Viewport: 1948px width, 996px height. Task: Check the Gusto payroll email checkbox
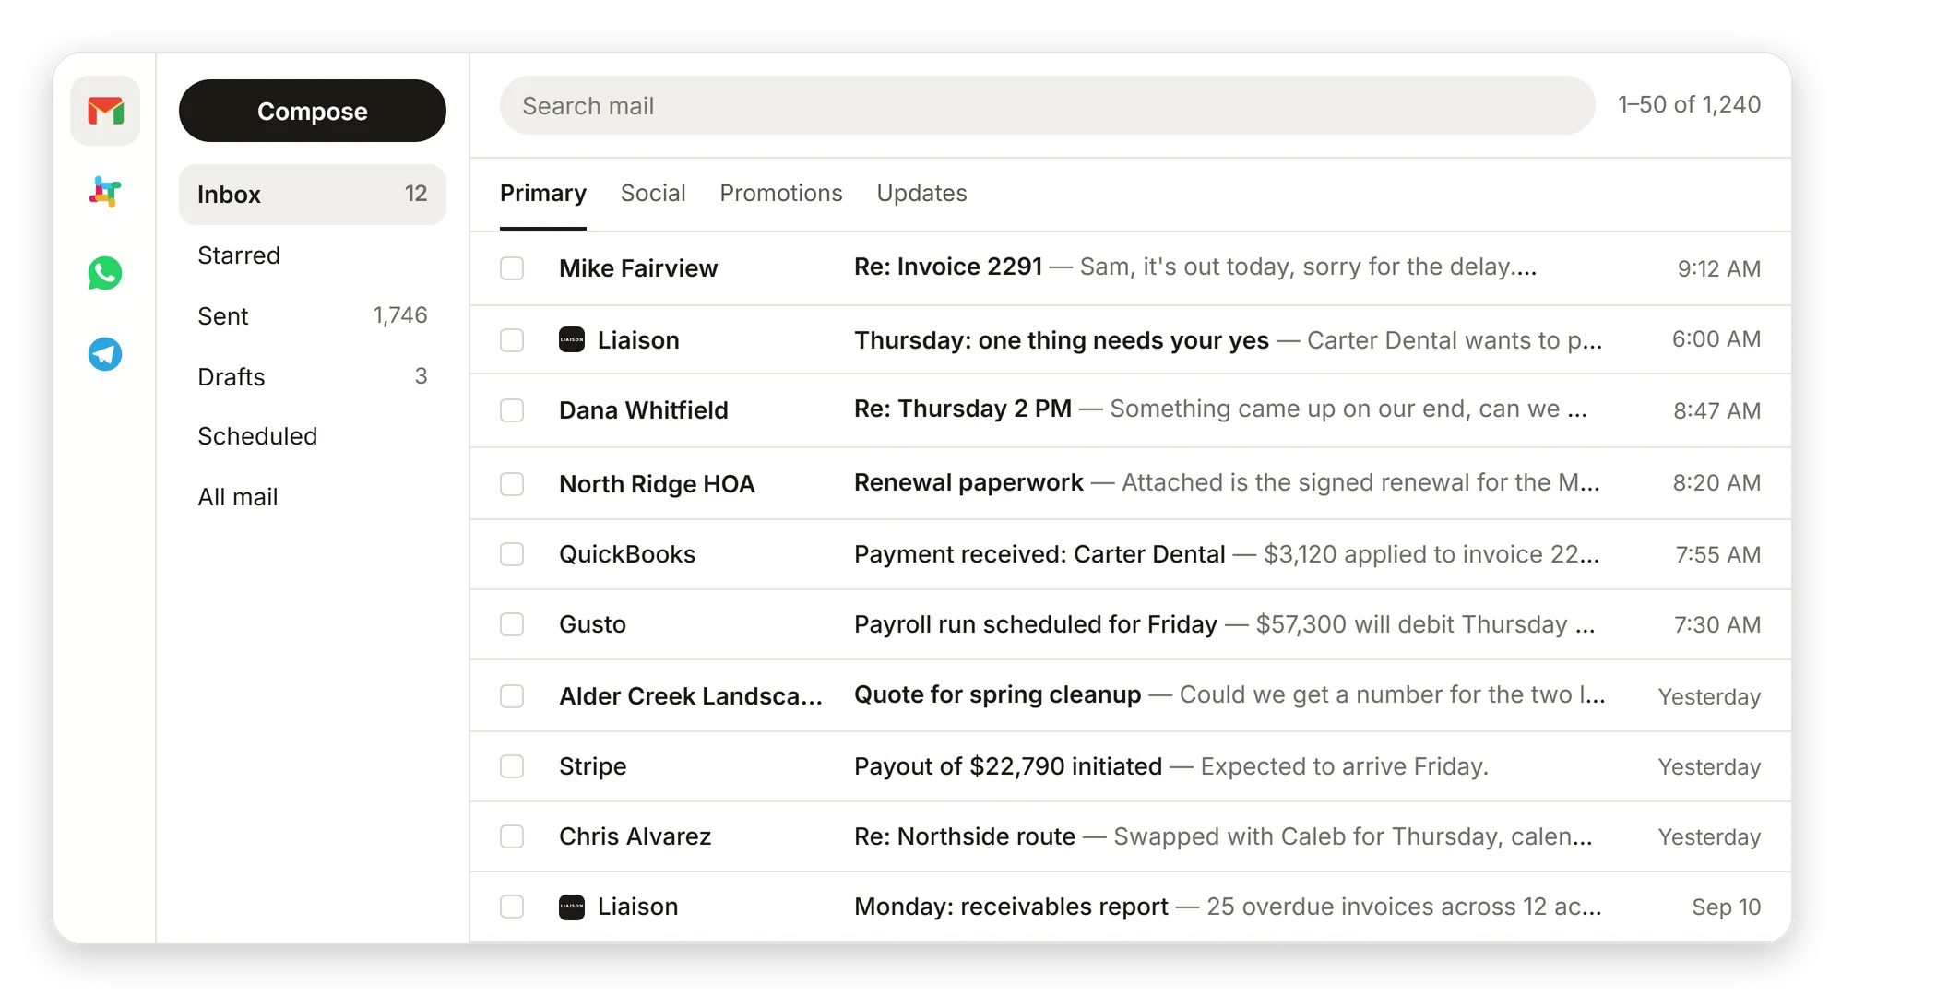click(x=512, y=624)
